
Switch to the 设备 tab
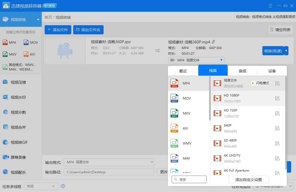(x=272, y=71)
